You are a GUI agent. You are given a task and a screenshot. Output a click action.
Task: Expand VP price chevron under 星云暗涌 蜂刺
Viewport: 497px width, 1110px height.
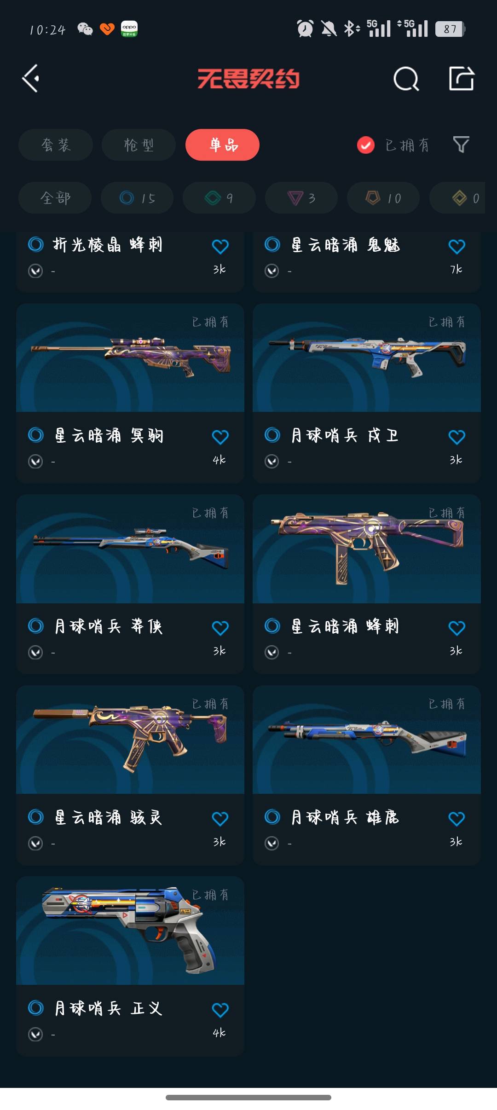point(272,652)
